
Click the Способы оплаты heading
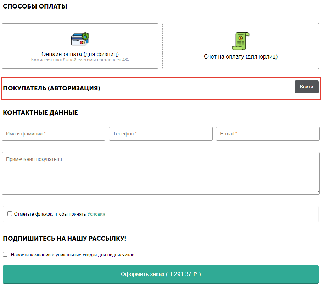(35, 6)
